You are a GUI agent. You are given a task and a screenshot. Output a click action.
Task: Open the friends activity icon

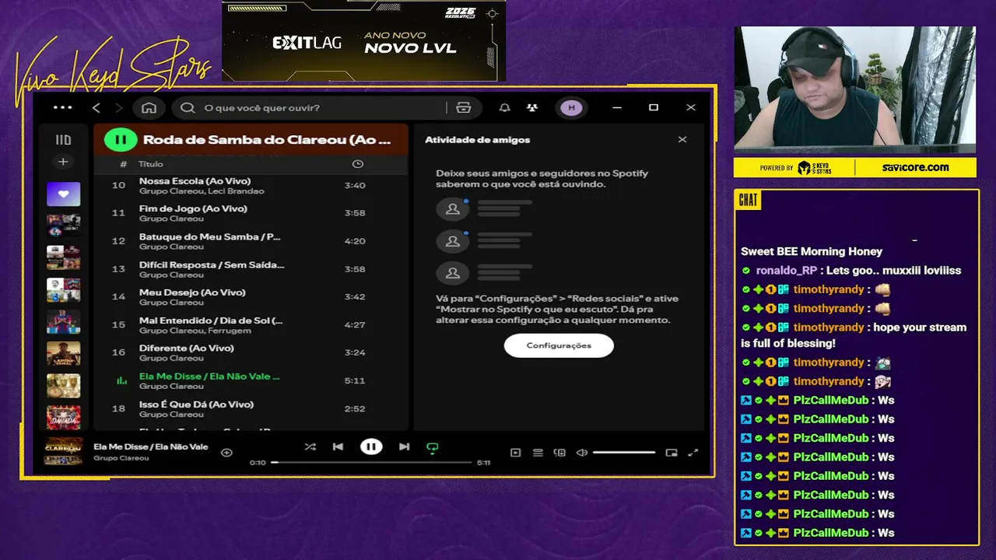(532, 107)
